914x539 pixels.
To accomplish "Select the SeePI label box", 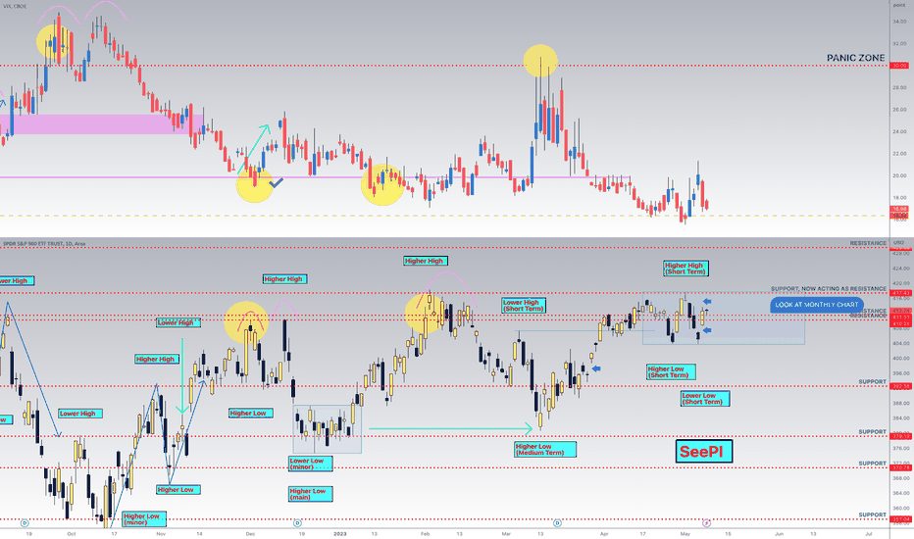I will click(x=703, y=452).
